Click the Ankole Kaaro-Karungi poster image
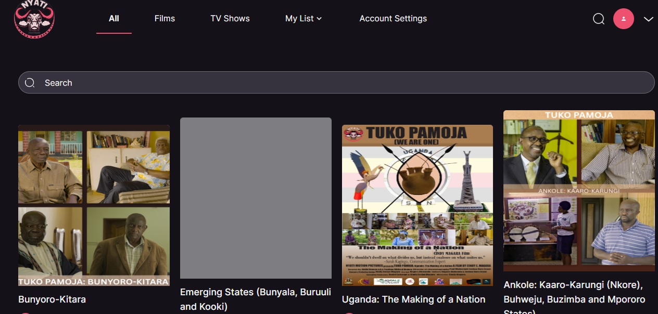 click(x=579, y=191)
